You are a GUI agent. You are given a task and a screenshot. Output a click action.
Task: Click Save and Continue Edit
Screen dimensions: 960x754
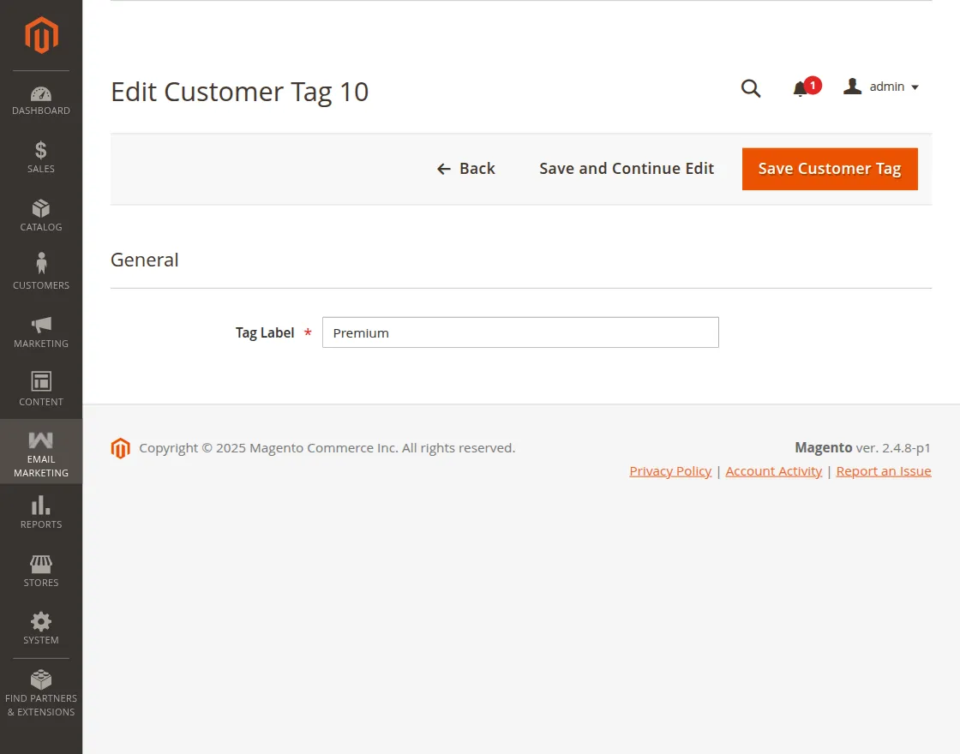pos(627,169)
